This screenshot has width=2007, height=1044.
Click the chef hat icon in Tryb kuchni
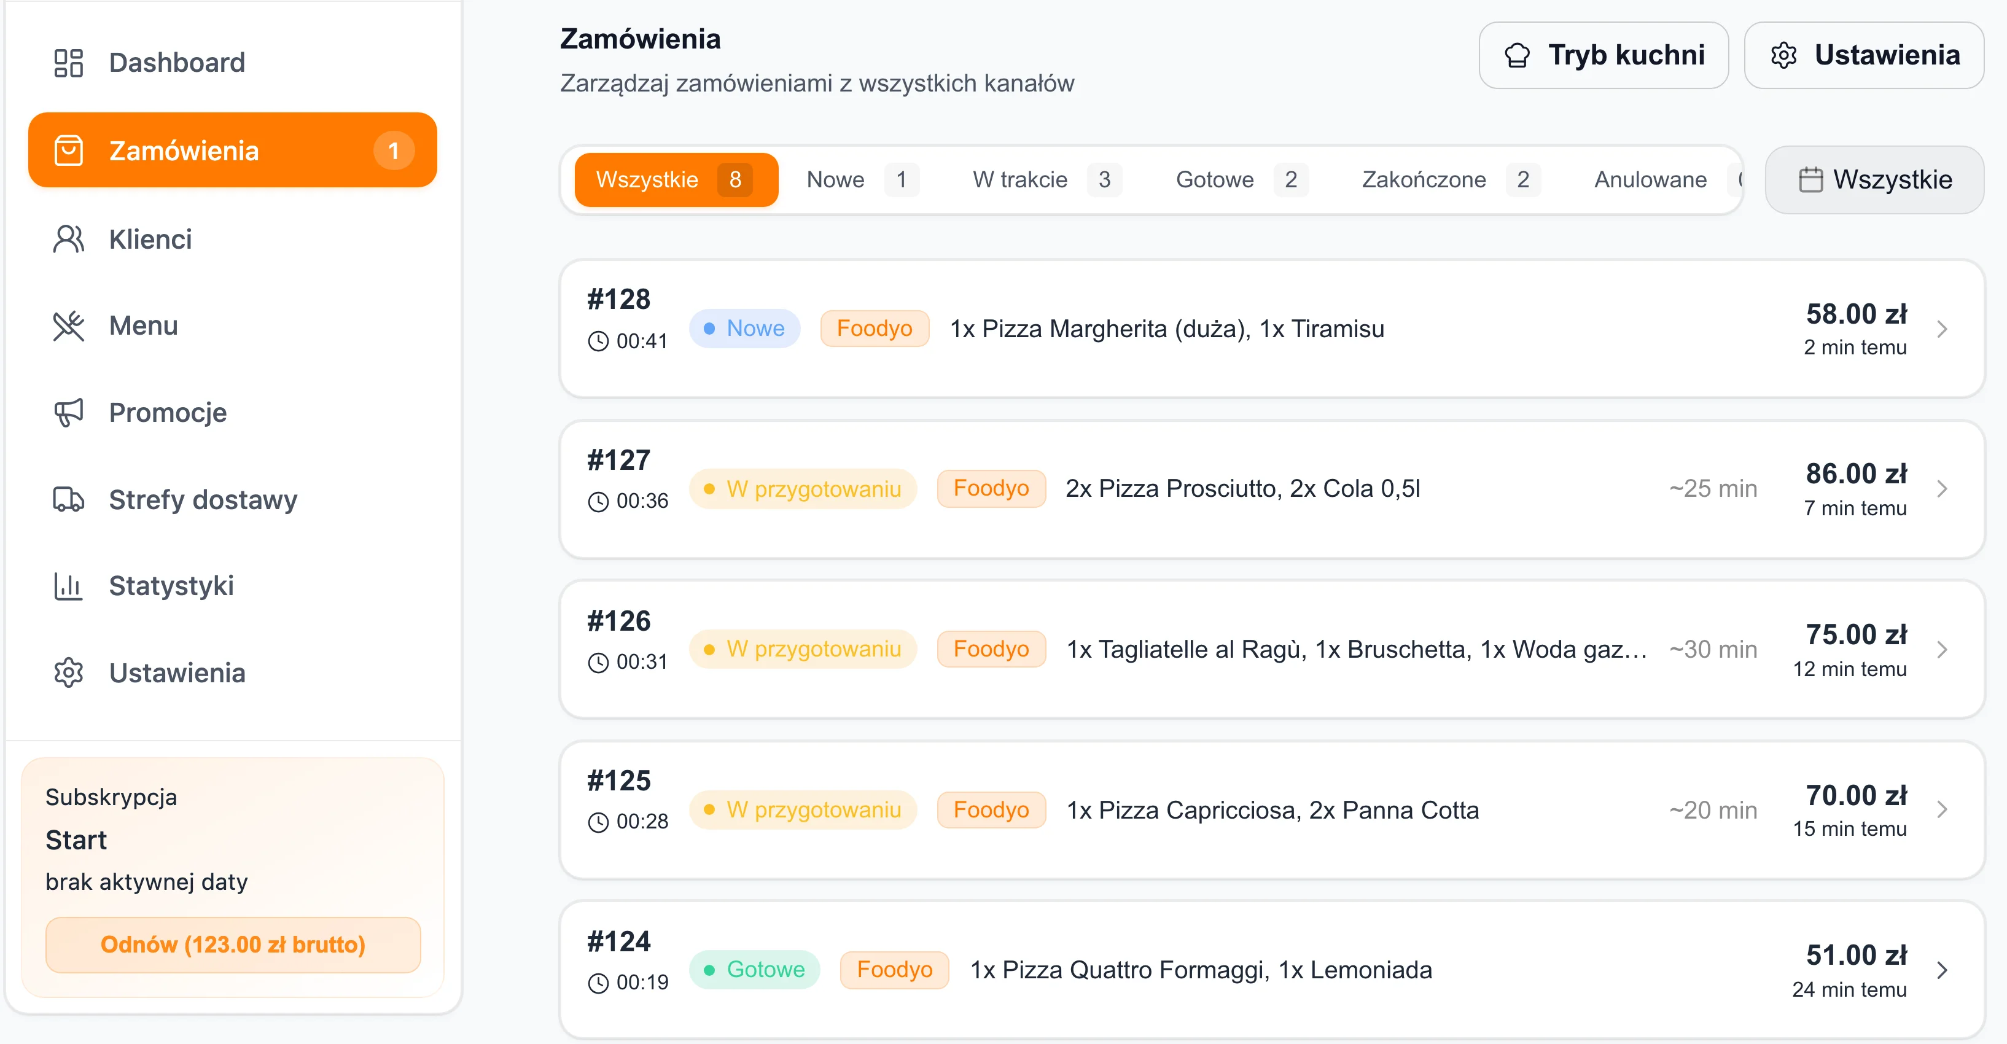click(x=1517, y=55)
